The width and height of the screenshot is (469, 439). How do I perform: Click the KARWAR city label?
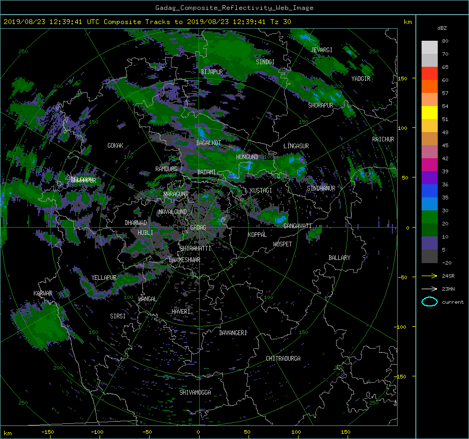(x=43, y=293)
